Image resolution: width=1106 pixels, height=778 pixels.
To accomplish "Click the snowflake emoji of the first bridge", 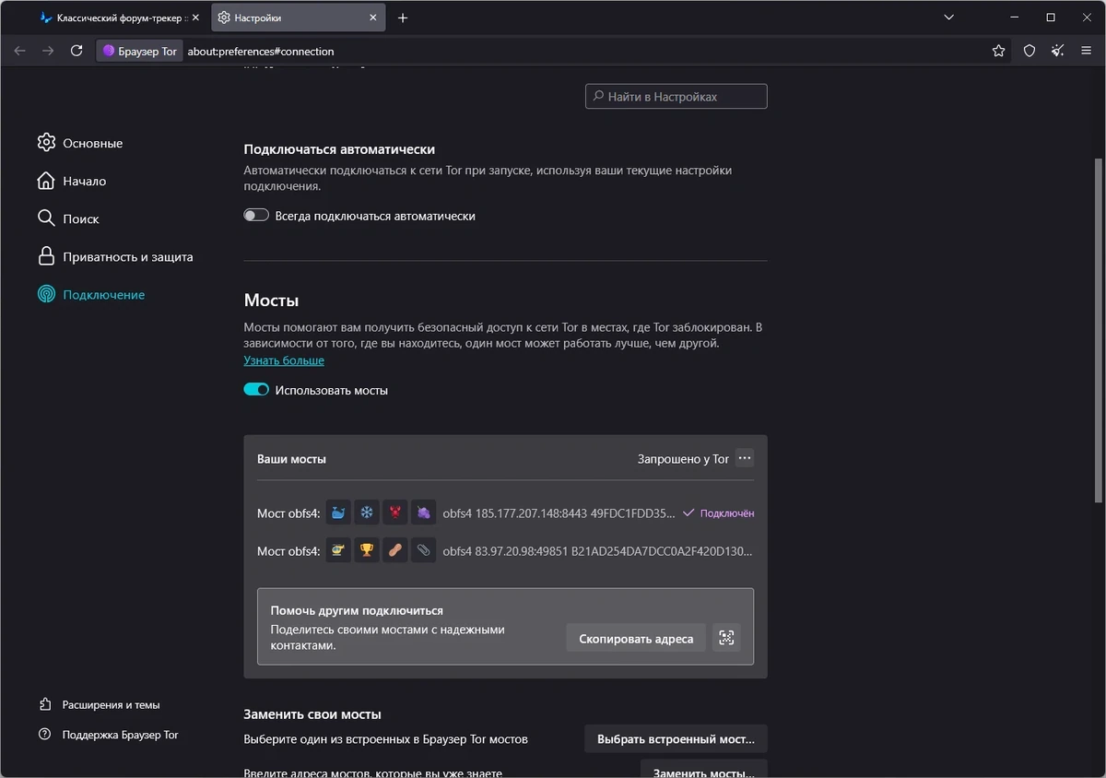I will point(367,513).
